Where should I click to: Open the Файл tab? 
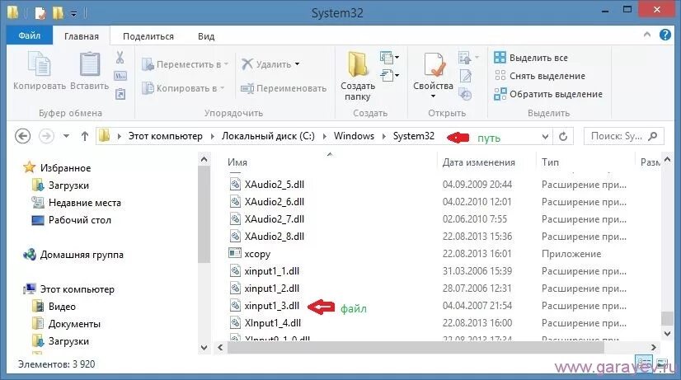(x=30, y=35)
